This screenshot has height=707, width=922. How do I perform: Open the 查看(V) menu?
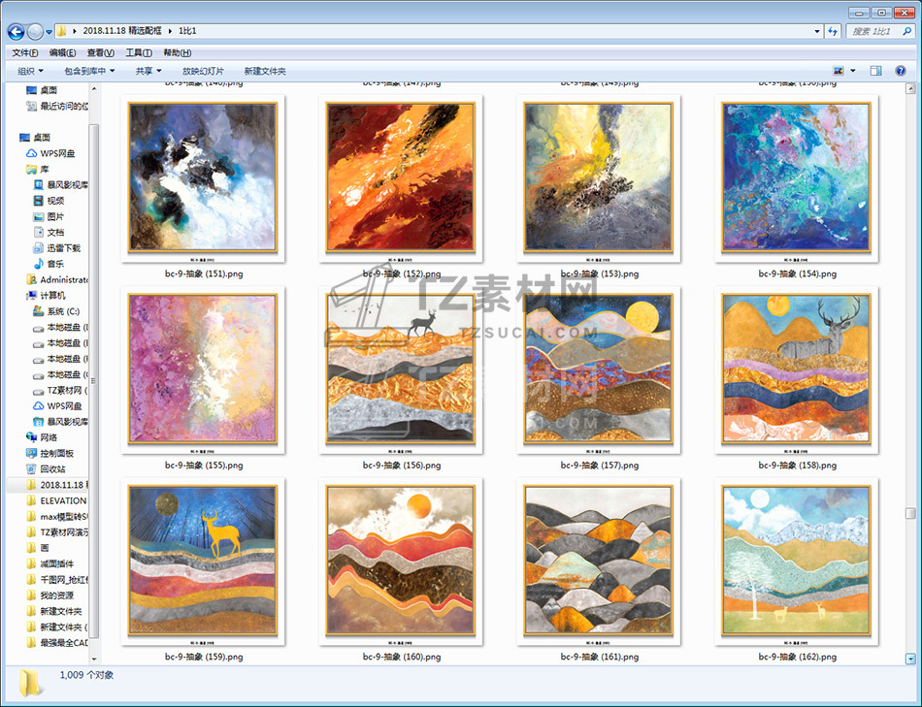click(101, 53)
